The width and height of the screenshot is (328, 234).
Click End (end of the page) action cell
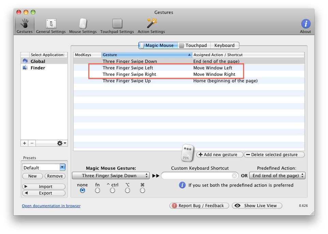click(x=216, y=61)
